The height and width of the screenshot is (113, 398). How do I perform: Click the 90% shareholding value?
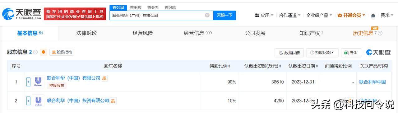click(232, 82)
